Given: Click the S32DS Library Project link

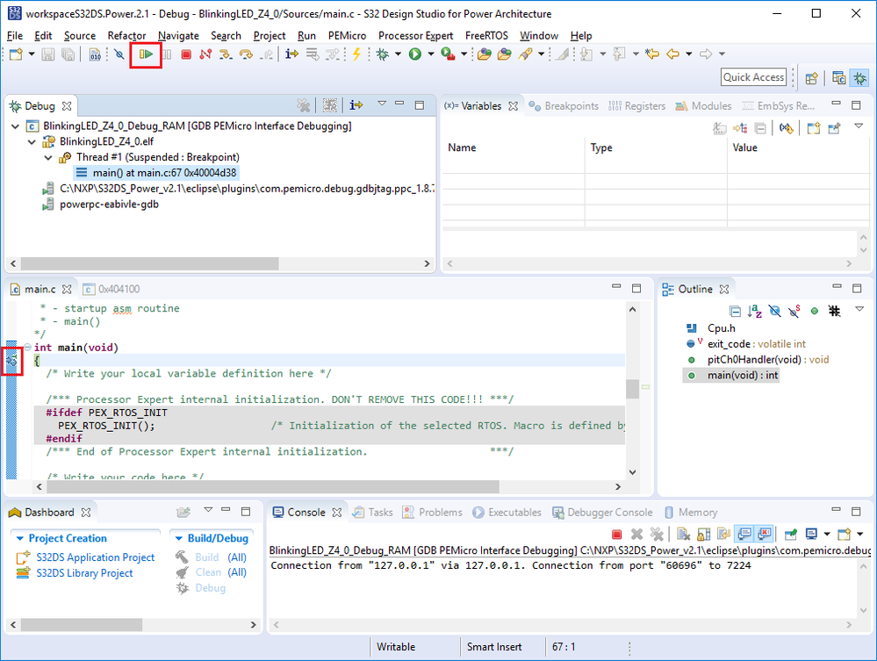Looking at the screenshot, I should 84,573.
